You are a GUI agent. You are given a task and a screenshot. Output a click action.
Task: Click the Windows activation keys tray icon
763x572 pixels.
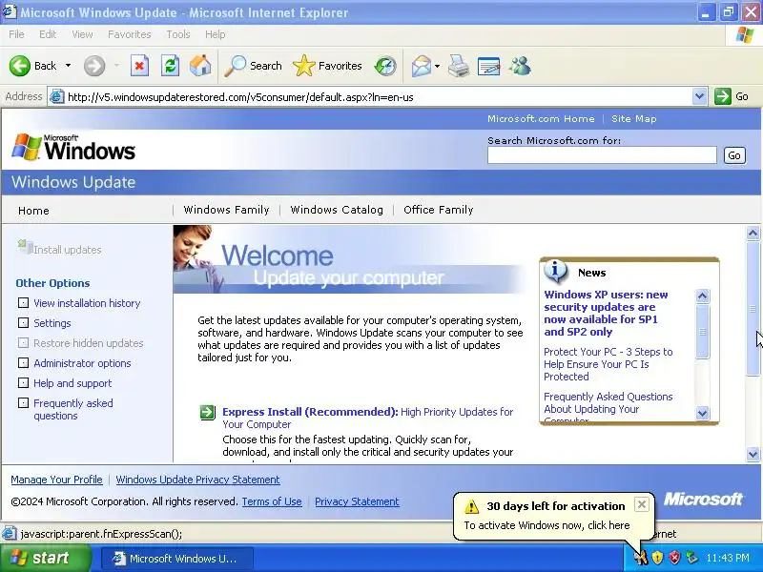(x=641, y=558)
